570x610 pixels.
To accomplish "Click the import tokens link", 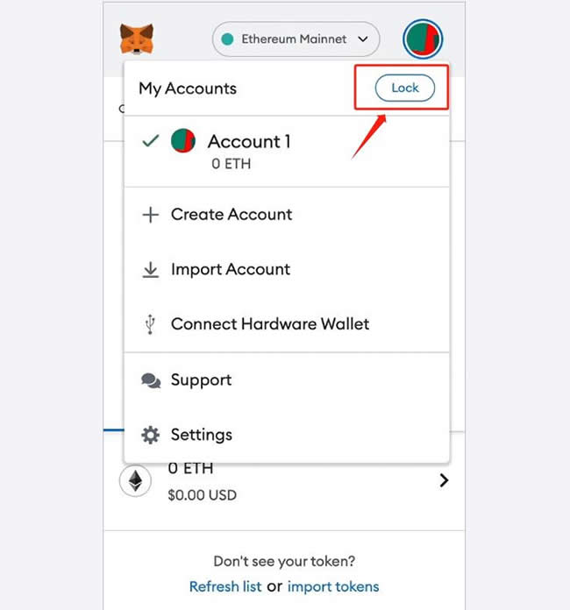I will click(333, 586).
